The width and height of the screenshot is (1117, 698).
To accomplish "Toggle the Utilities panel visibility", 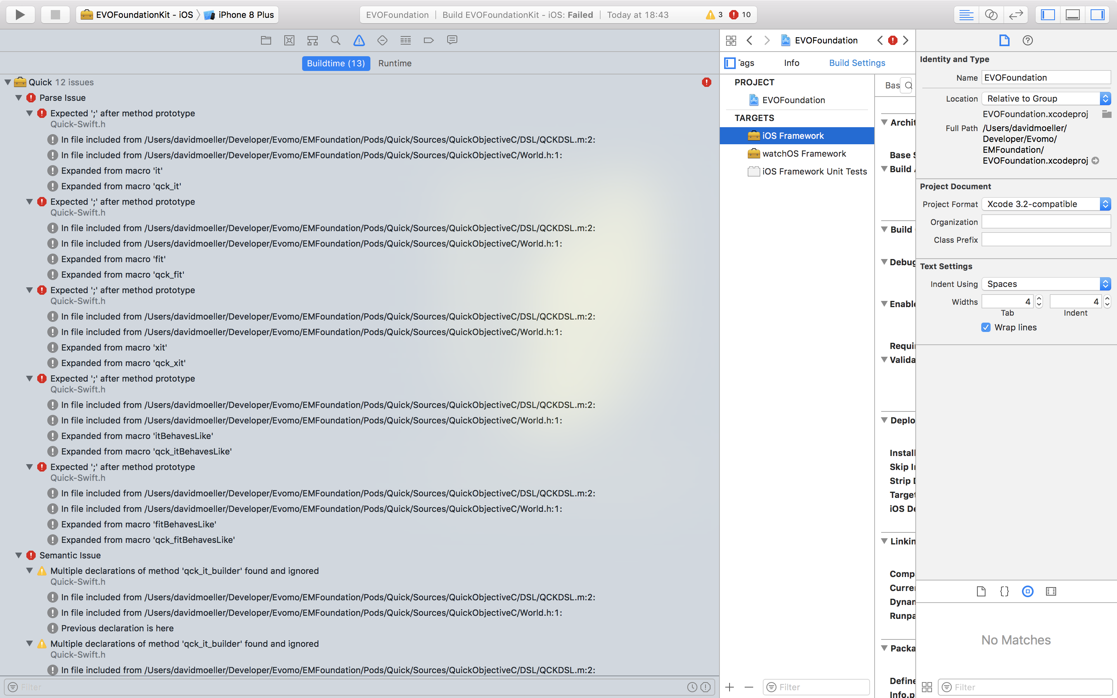I will (1097, 15).
